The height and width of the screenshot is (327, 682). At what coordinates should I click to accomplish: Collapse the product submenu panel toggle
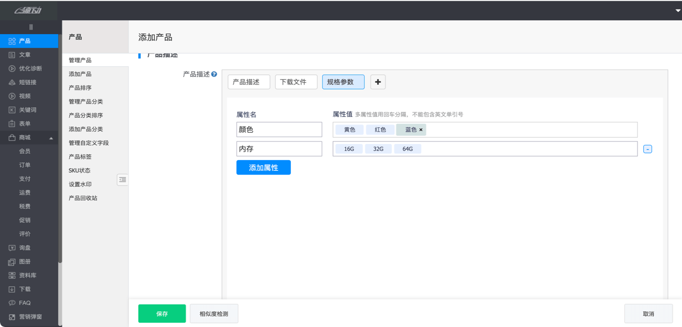123,179
